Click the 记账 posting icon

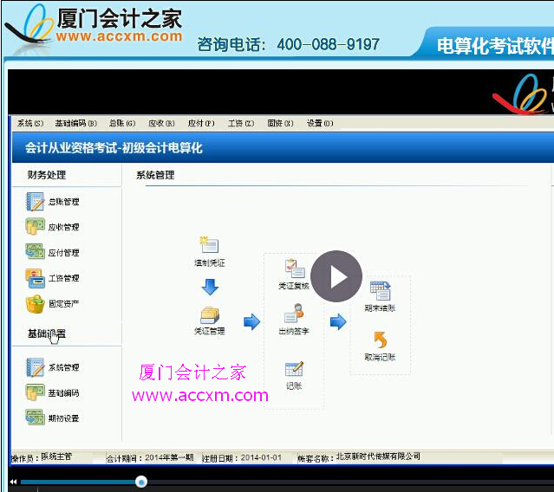tap(294, 369)
